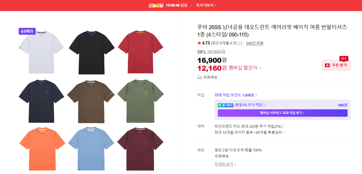Click the N 멤버십 badge icon
This screenshot has width=362, height=174.
pos(225,105)
